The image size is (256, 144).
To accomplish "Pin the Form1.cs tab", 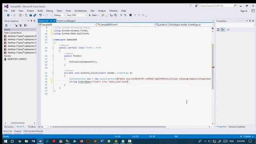I will tap(51, 21).
